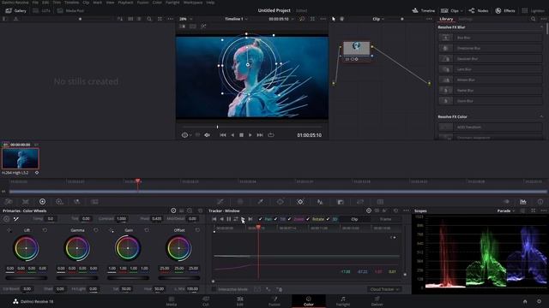
Task: Open the Camera Raw palette icon
Action: [9, 202]
